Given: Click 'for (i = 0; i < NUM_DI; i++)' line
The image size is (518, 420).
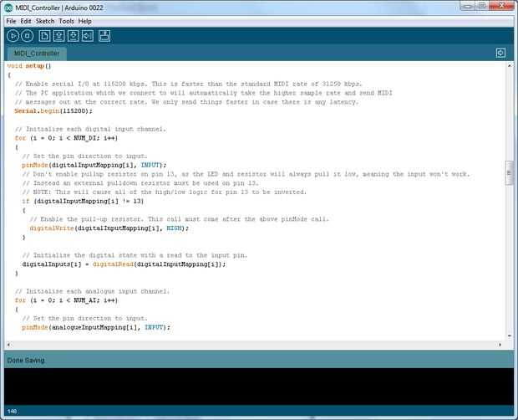Looking at the screenshot, I should pyautogui.click(x=66, y=138).
